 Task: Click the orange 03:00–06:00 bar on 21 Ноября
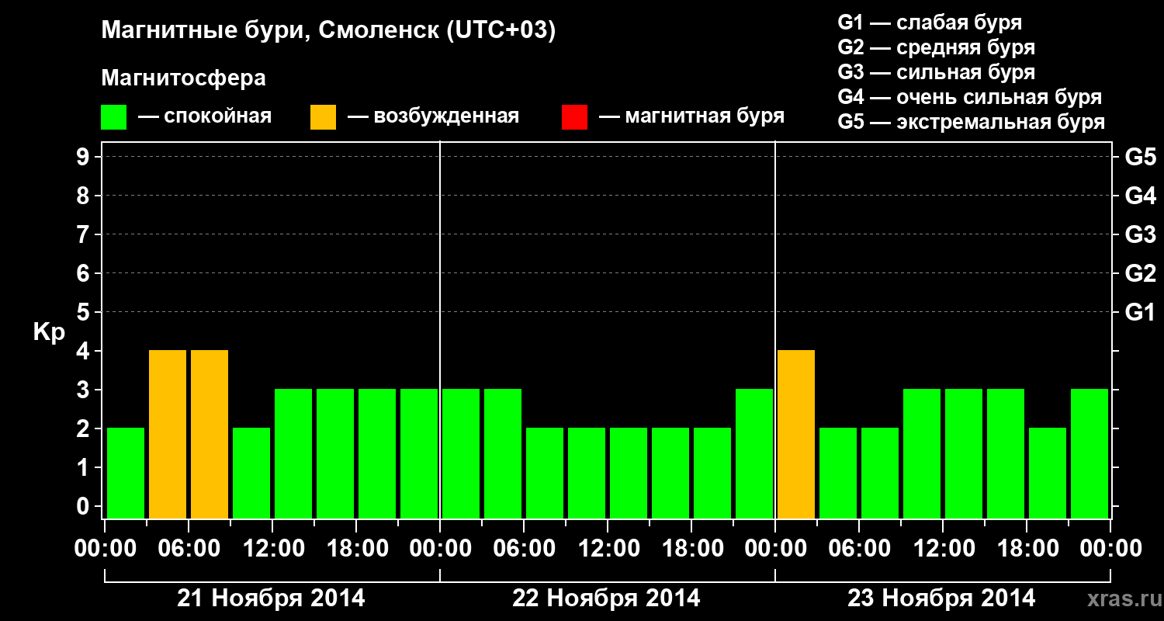pyautogui.click(x=168, y=434)
